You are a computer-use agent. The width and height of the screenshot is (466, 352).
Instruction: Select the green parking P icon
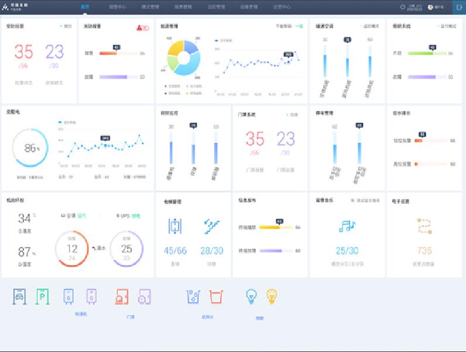tap(43, 296)
